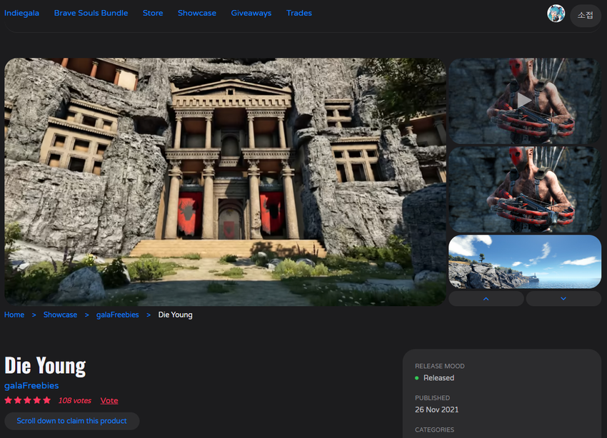607x438 pixels.
Task: Click the RELEASE MOOD label
Action: point(440,366)
